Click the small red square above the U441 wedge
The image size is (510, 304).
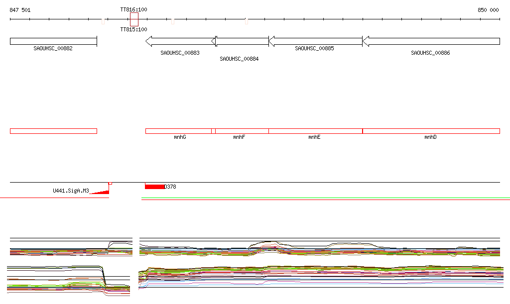coord(110,184)
